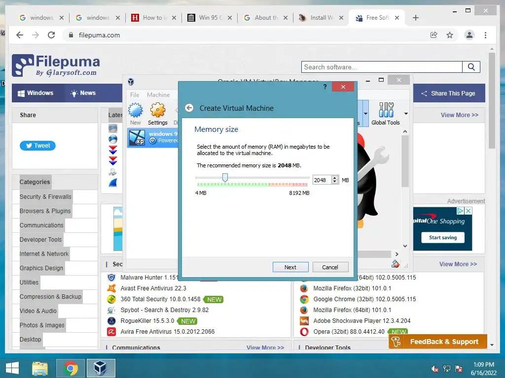505x378 pixels.
Task: Open Adobe Shockwave Player 12.3.4.204
Action: tap(361, 321)
